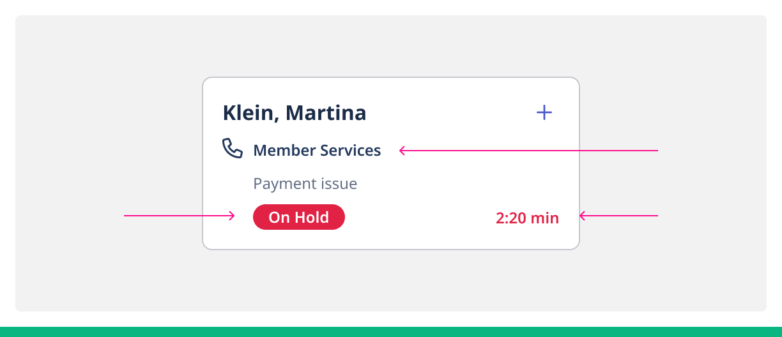Click the arrowhead pointing at the hold timer
Viewport: 782px width, 337px height.
[x=582, y=216]
